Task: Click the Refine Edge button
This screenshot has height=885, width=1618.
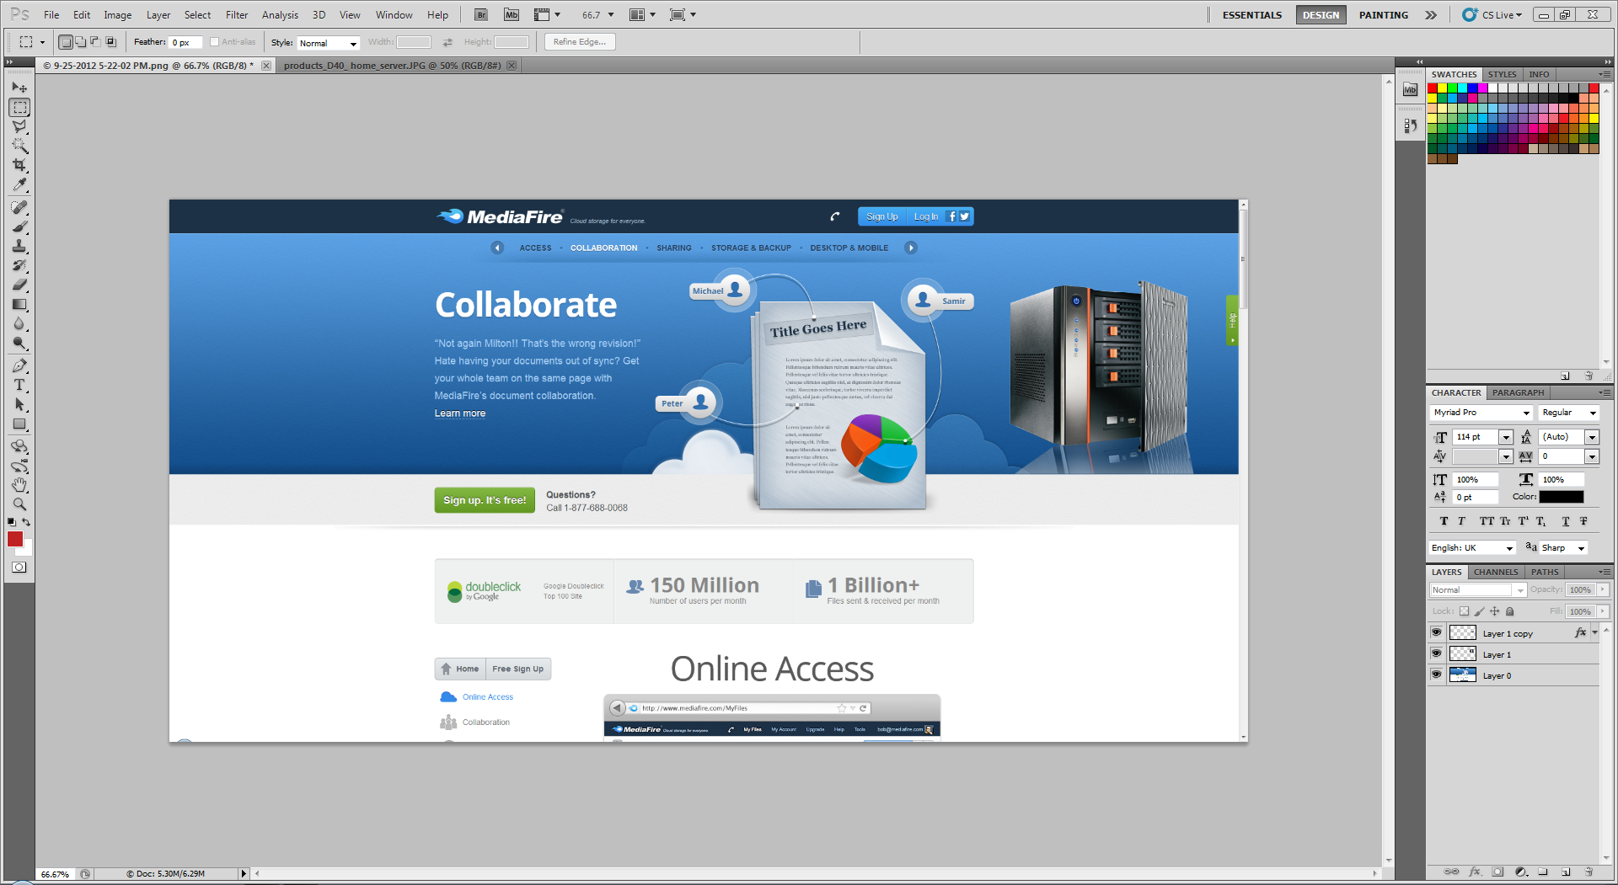Action: click(580, 42)
